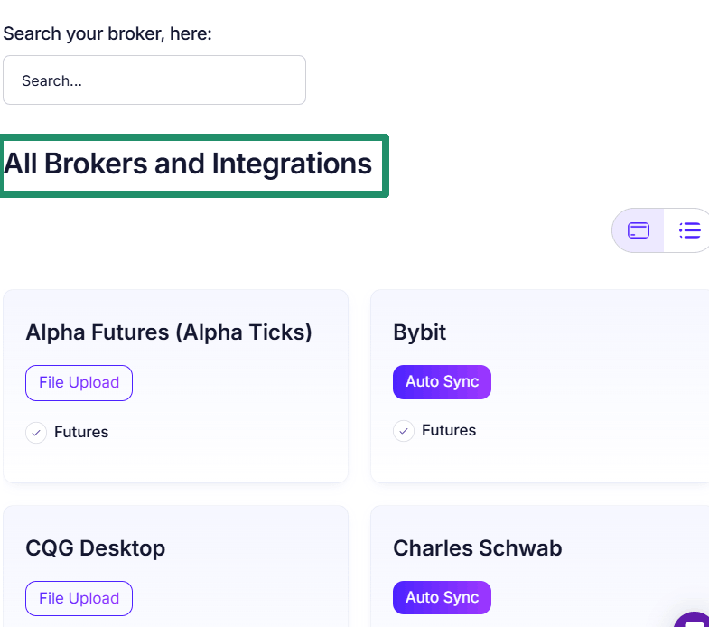The width and height of the screenshot is (709, 627).
Task: Click the Charles Schwab Auto Sync button
Action: tap(442, 597)
